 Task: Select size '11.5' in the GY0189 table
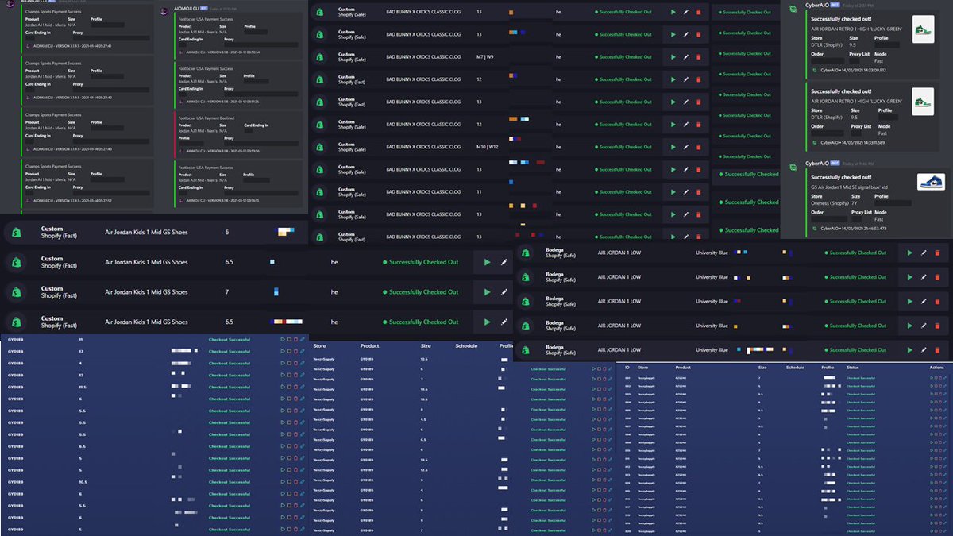coord(83,387)
